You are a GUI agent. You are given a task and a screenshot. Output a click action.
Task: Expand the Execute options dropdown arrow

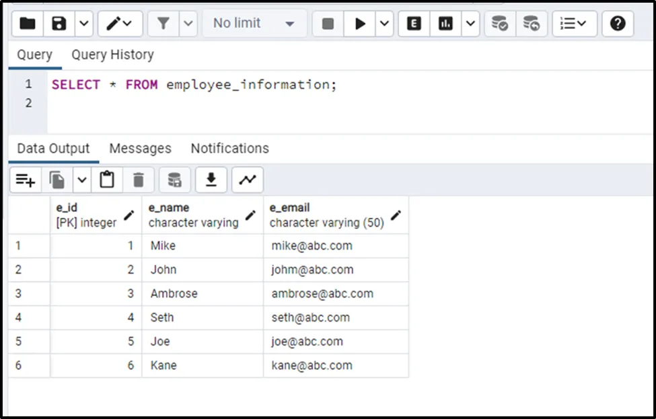(384, 24)
